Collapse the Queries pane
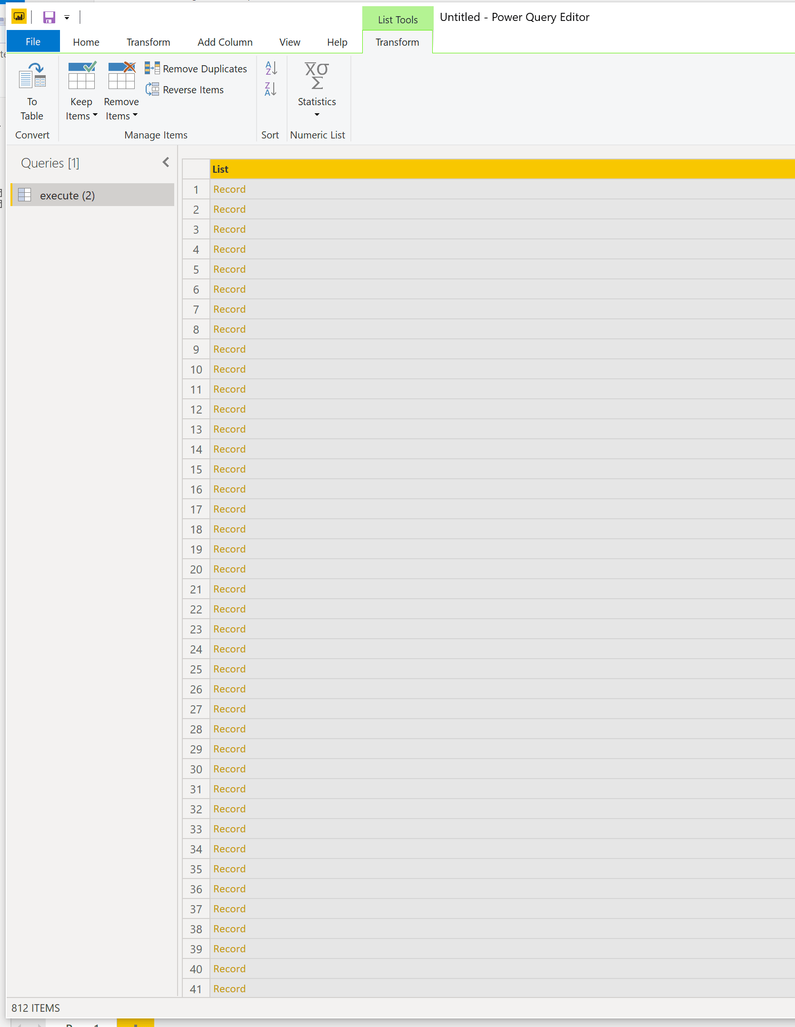The width and height of the screenshot is (795, 1027). point(166,163)
